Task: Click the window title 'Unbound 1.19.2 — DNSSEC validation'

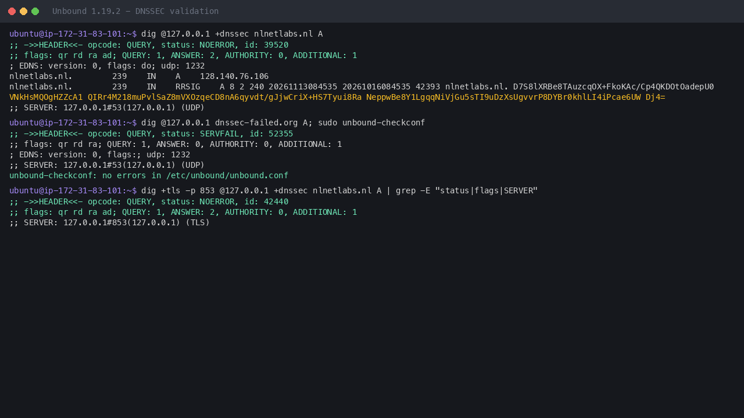Action: coord(135,11)
